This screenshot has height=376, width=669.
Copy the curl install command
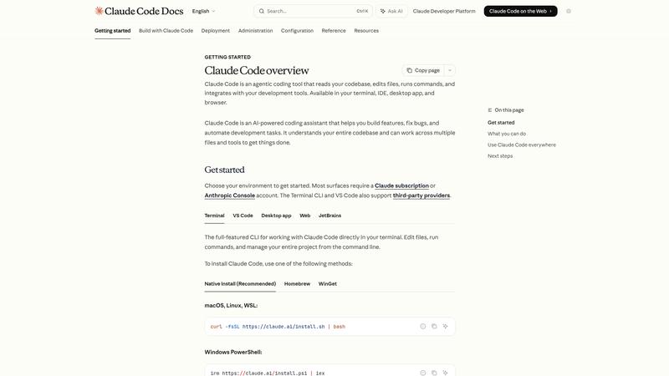click(434, 327)
